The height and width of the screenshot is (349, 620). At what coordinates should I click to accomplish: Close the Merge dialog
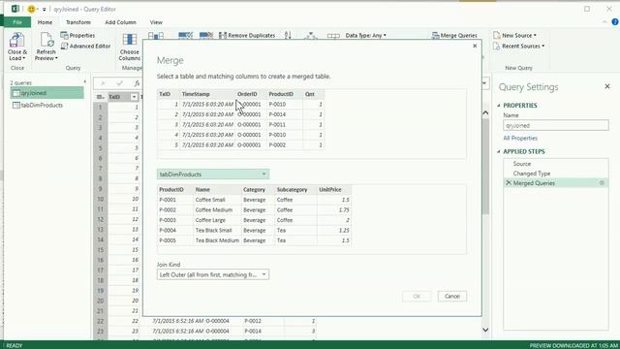click(475, 46)
